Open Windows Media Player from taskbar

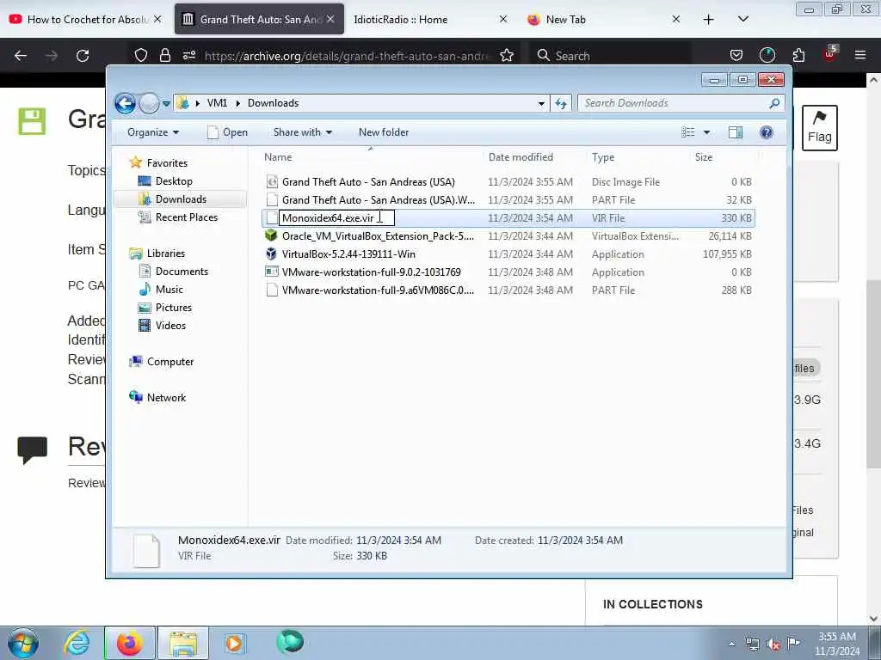click(x=234, y=643)
